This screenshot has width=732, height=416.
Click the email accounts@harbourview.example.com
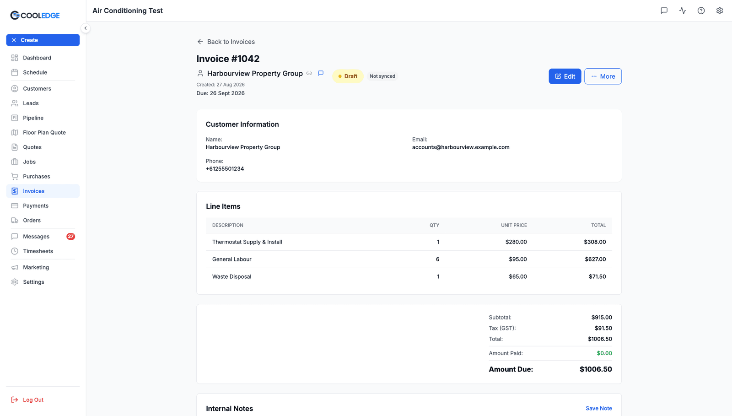coord(461,147)
